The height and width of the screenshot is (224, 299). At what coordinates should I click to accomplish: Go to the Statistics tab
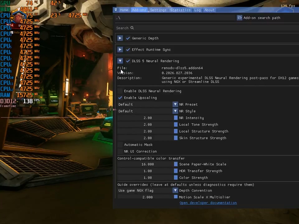pos(180,10)
